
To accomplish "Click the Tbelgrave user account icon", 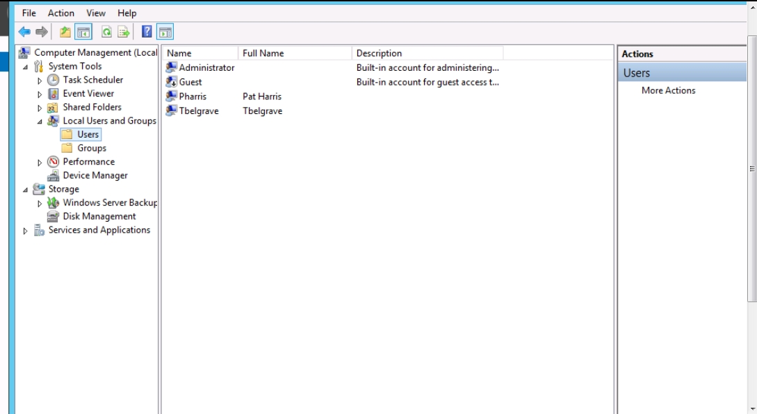I will pyautogui.click(x=172, y=111).
